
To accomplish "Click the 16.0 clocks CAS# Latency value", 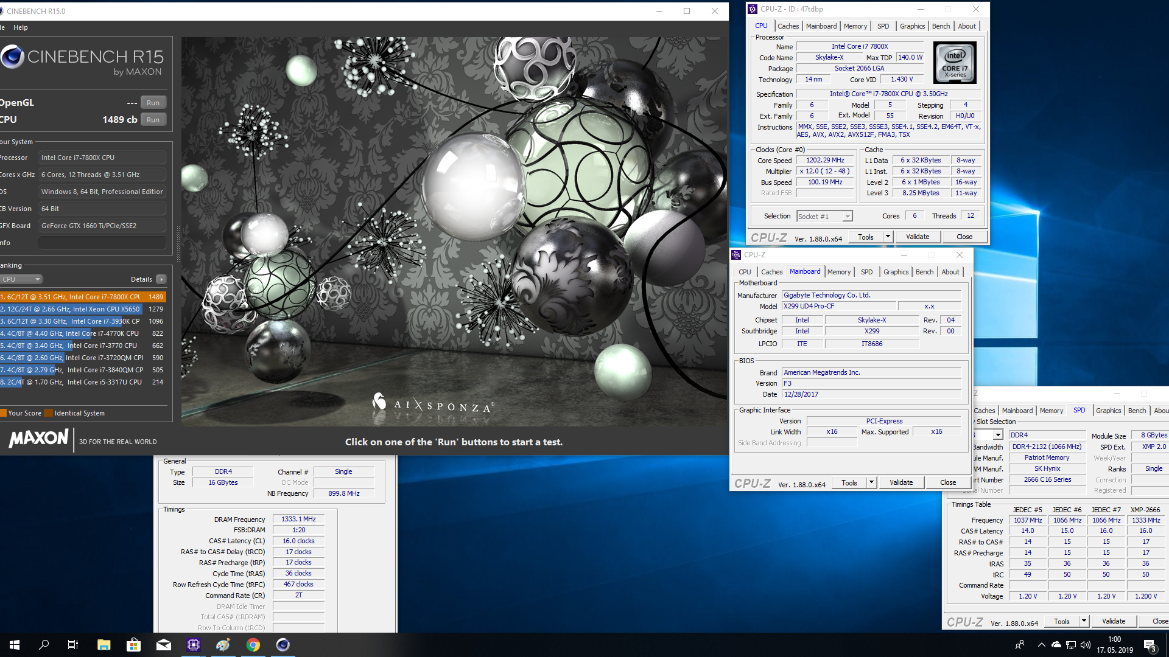I will 298,541.
